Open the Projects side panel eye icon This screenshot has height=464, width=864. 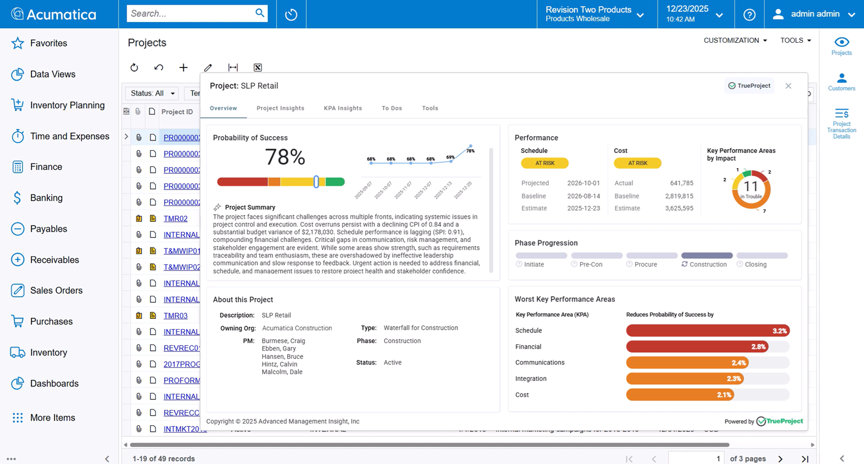click(841, 43)
